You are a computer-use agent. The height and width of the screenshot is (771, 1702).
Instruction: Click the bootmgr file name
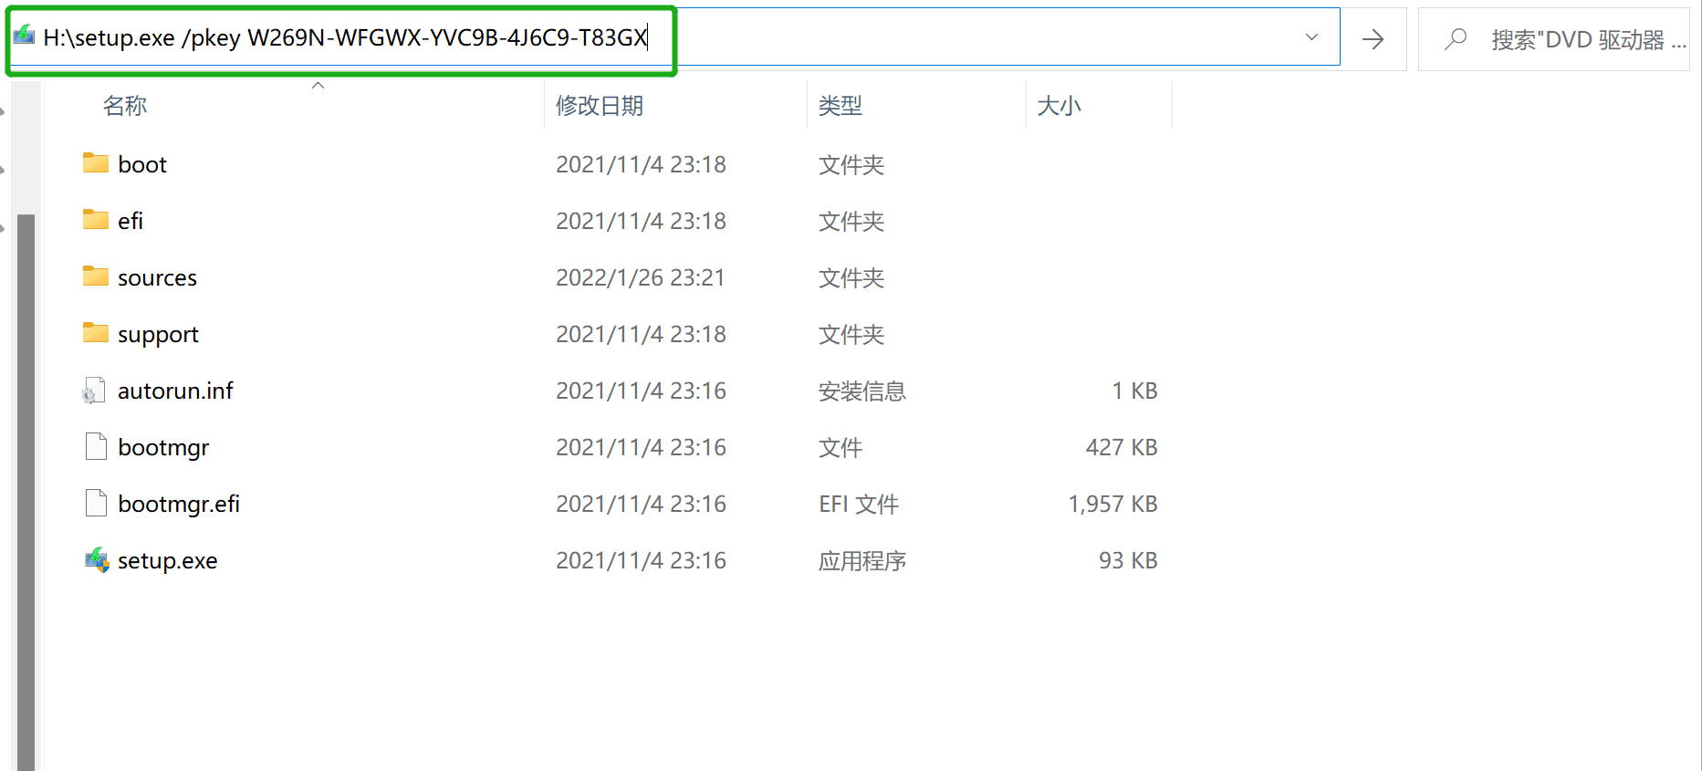coord(163,448)
